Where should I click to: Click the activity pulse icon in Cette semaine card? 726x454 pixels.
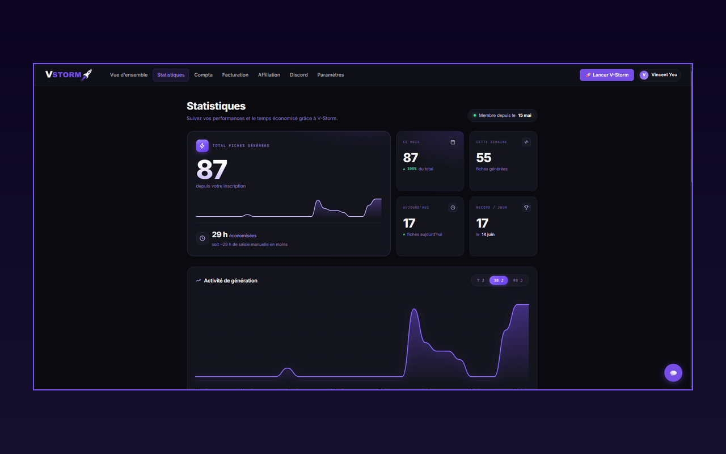(x=526, y=142)
